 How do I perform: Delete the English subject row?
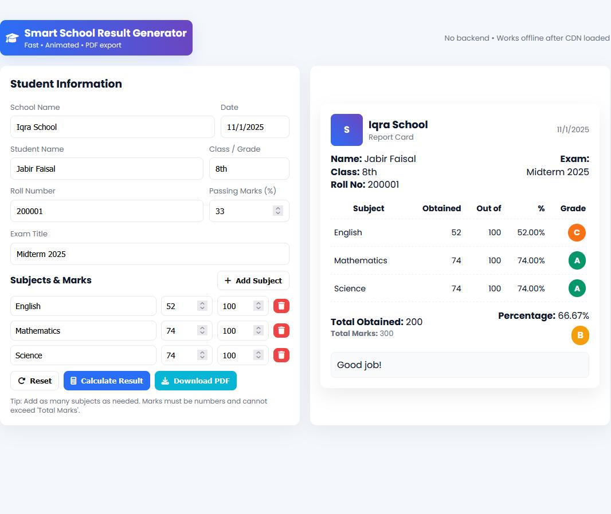point(281,306)
